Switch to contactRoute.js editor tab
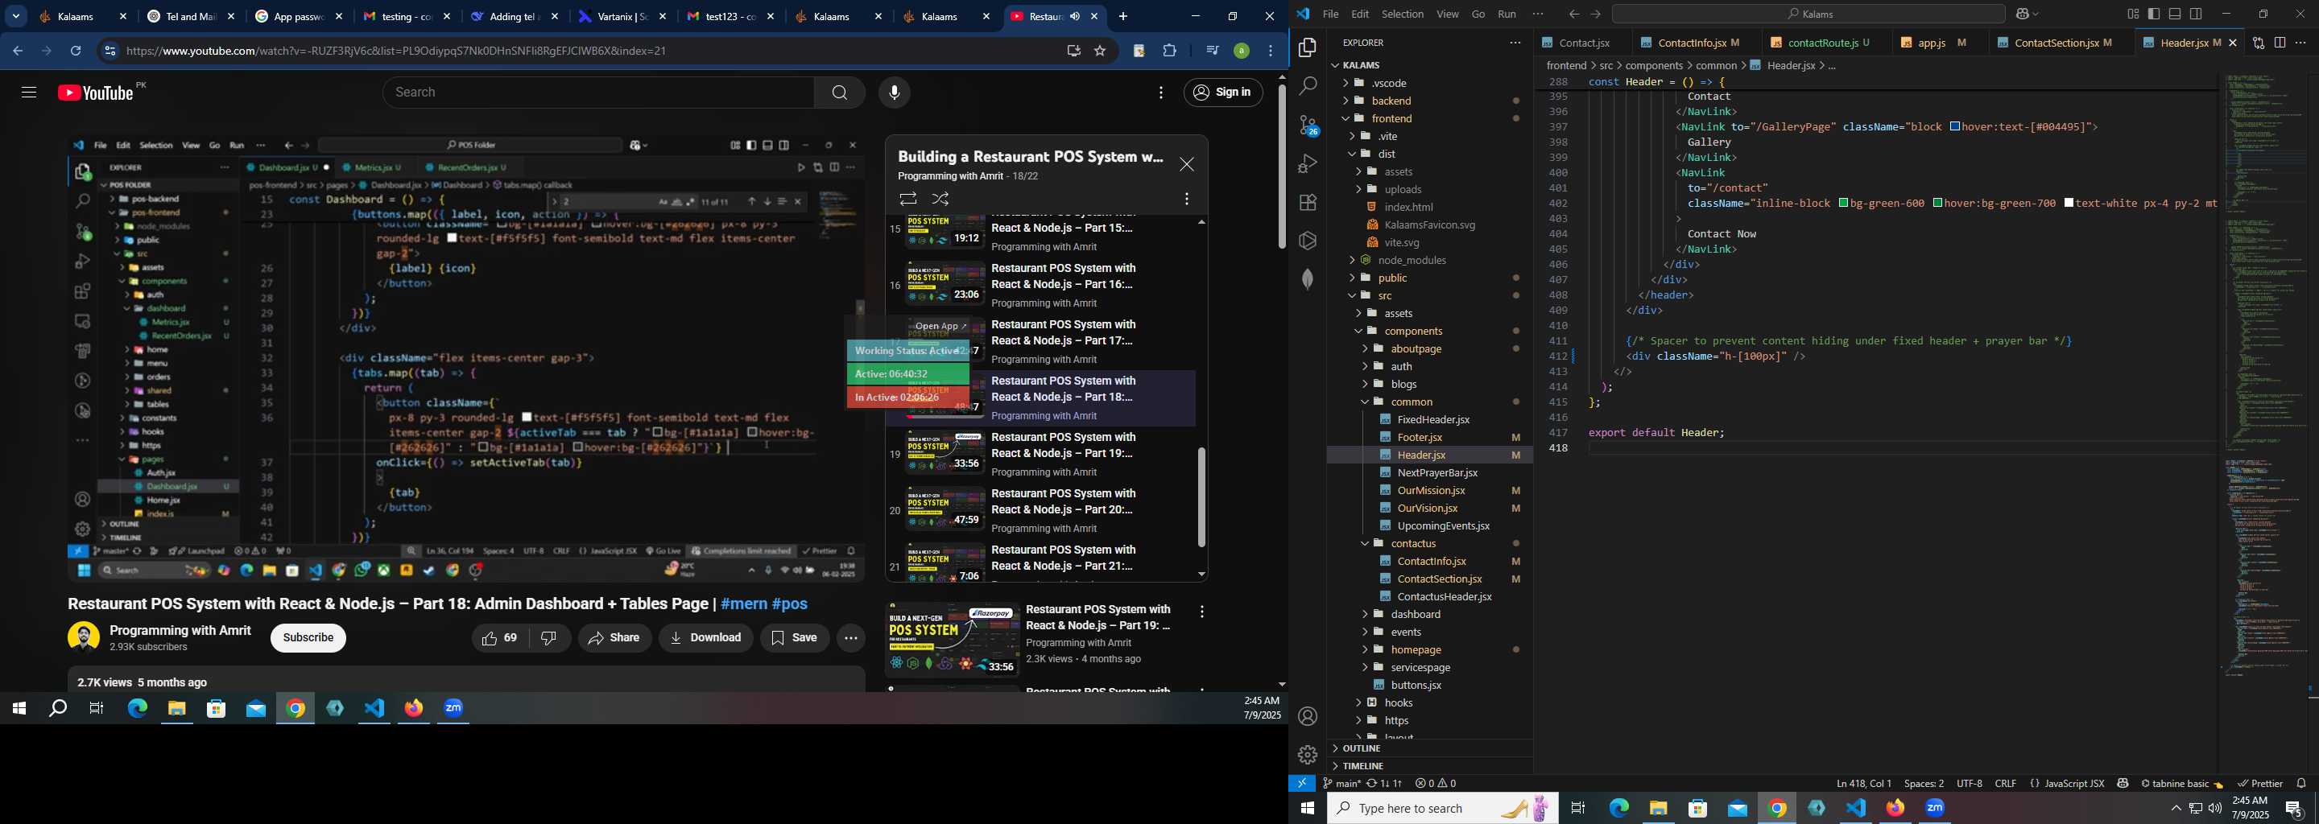Screen dimensions: 2319x824 click(x=1824, y=43)
